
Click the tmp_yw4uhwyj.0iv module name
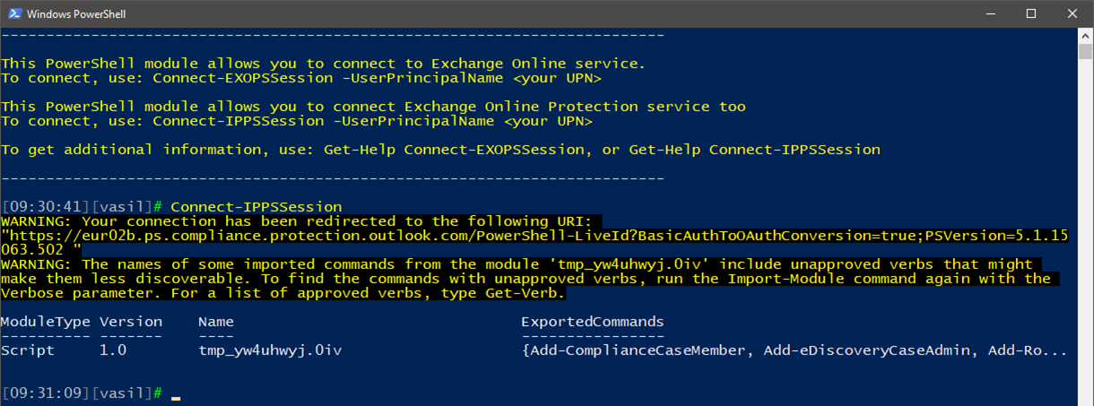(x=270, y=350)
